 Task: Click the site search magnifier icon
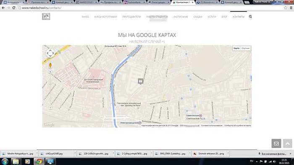250,17
